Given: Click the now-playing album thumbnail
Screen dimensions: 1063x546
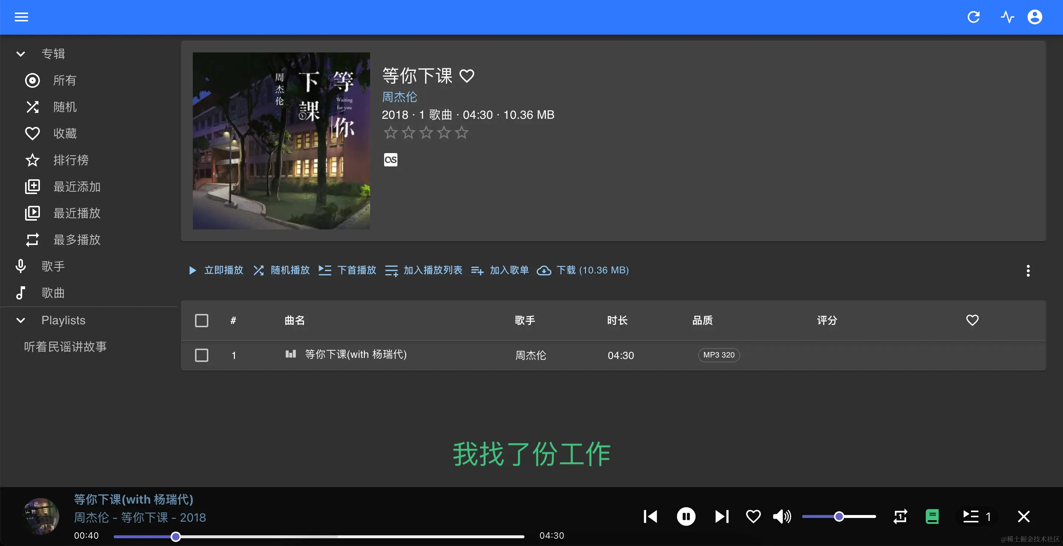Looking at the screenshot, I should (40, 516).
